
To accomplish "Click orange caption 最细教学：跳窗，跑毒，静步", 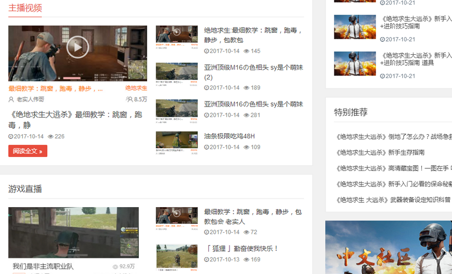I will point(55,88).
